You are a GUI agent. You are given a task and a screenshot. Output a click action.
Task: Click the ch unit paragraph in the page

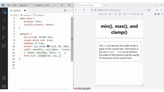(x=119, y=52)
